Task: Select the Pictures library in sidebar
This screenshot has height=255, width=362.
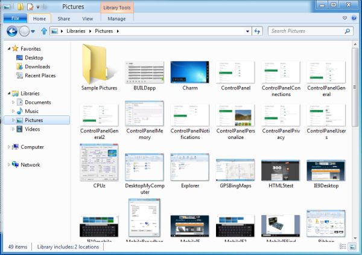Action: 37,120
